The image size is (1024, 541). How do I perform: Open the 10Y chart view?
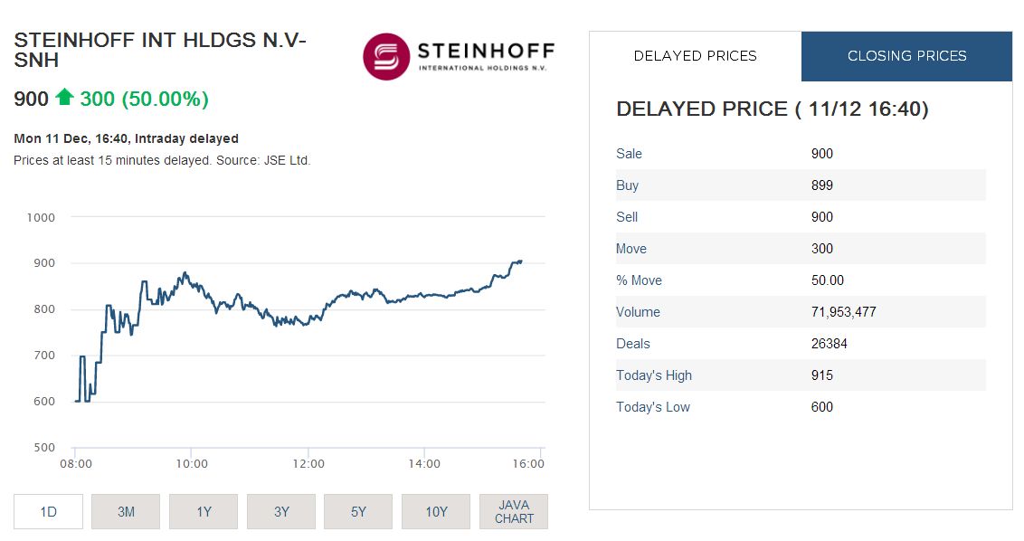(436, 511)
